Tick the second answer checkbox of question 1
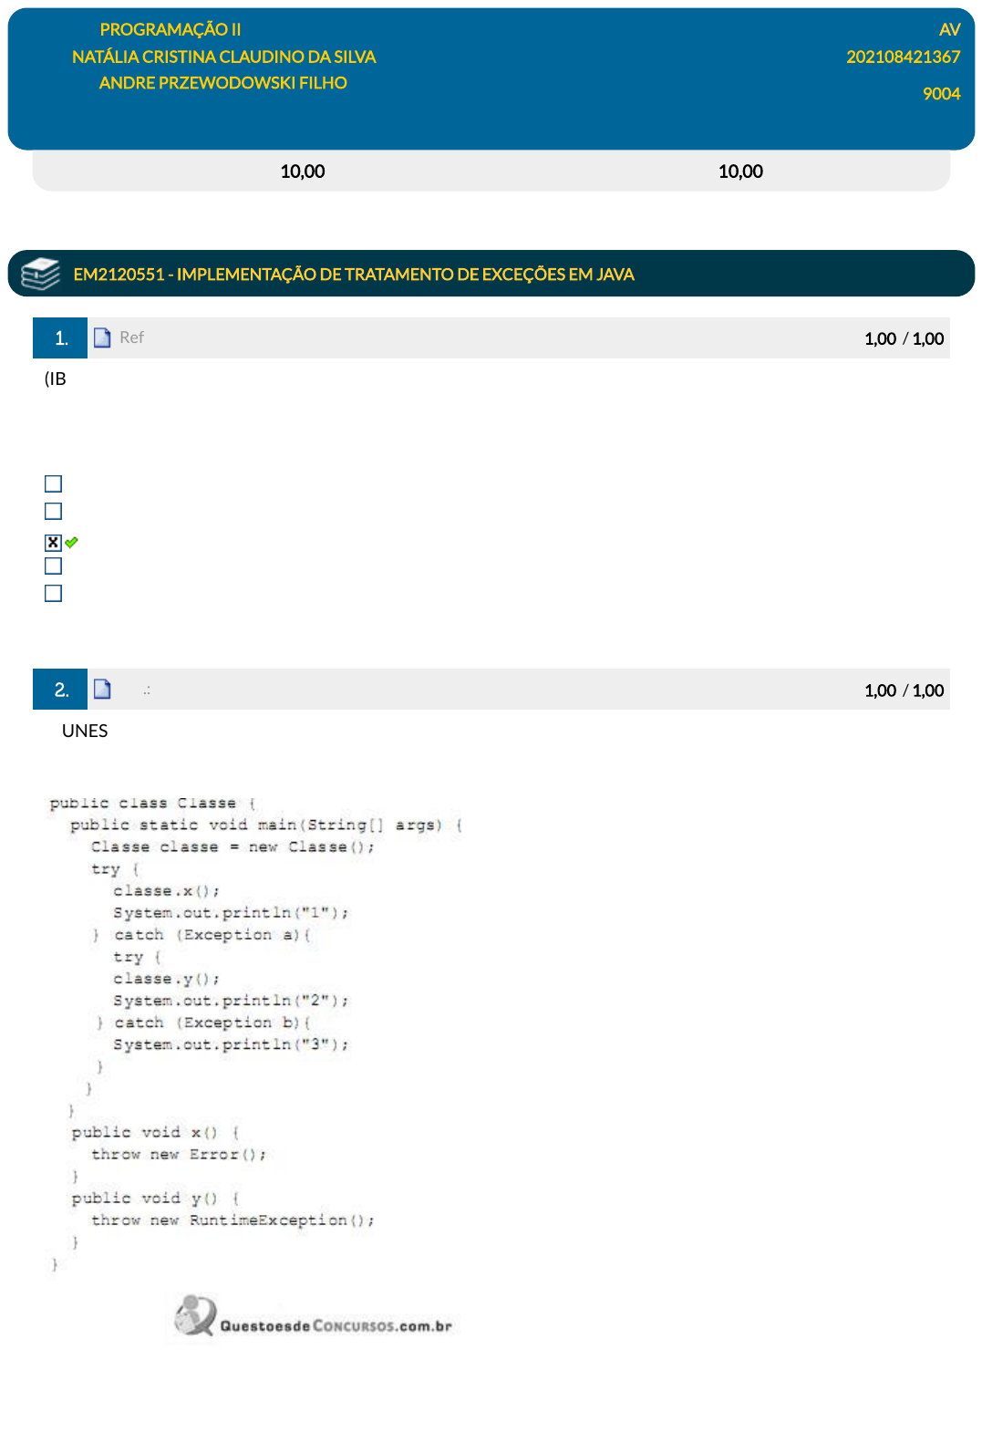 [54, 511]
